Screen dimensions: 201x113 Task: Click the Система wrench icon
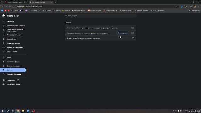click(3, 70)
